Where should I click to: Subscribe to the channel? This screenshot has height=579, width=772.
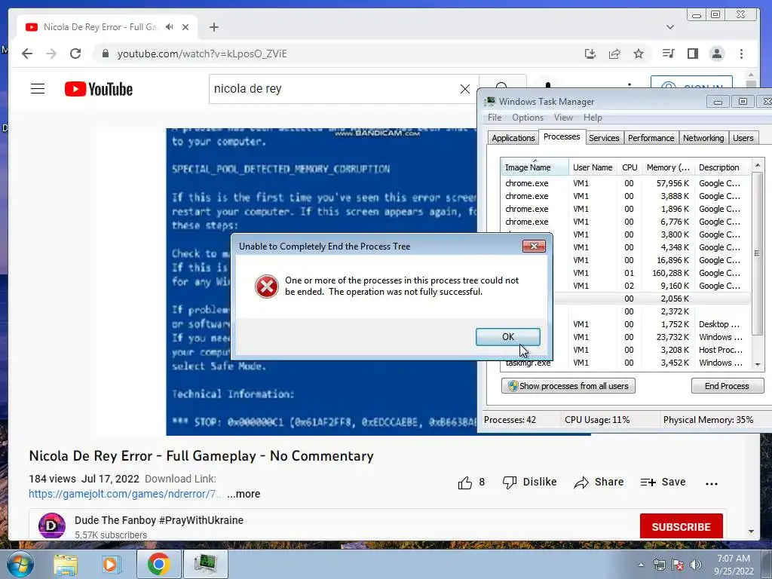pos(682,527)
